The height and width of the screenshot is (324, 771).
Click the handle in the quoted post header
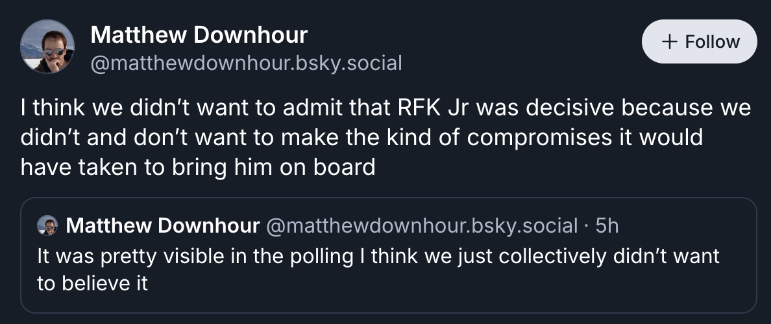422,226
